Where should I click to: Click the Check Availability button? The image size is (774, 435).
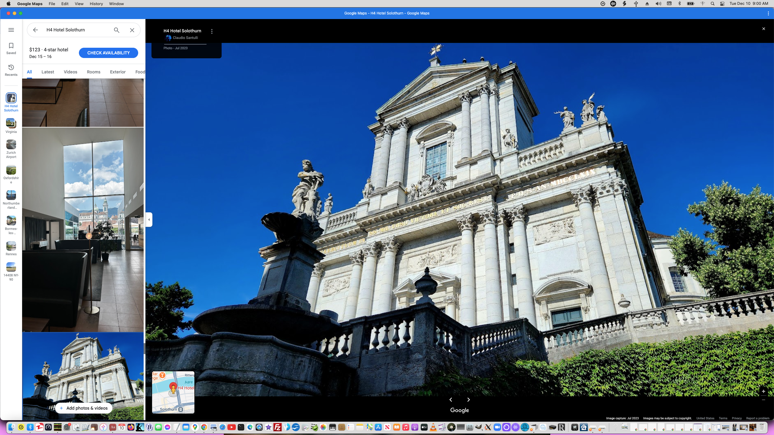108,53
